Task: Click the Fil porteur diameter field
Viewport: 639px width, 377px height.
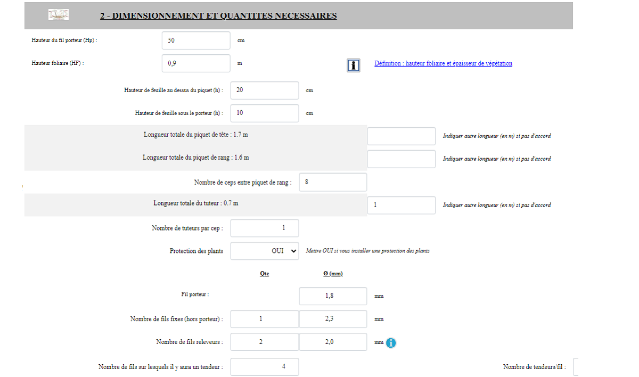Action: click(333, 296)
